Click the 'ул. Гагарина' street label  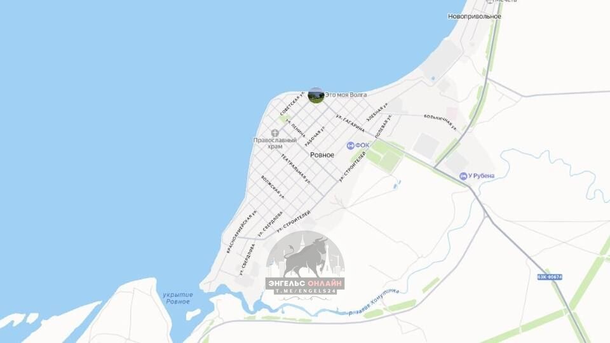coord(350,123)
